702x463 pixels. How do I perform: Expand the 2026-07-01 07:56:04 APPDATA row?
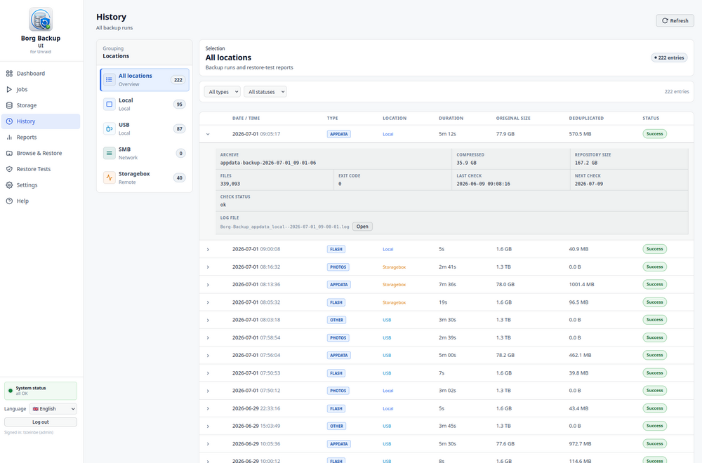208,355
